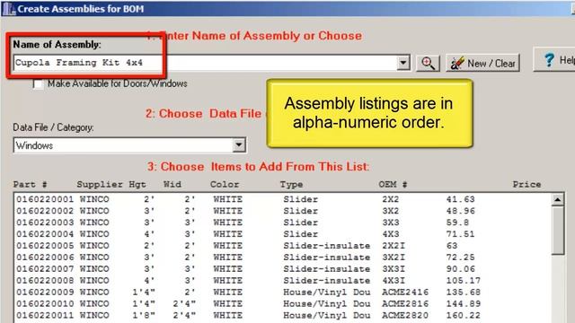Click the price 41.63 cell
This screenshot has height=323, width=575.
coord(460,199)
